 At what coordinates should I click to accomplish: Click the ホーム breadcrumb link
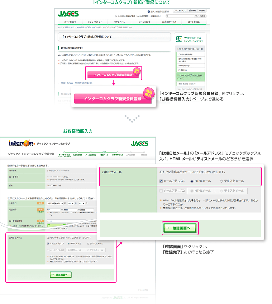(60, 27)
